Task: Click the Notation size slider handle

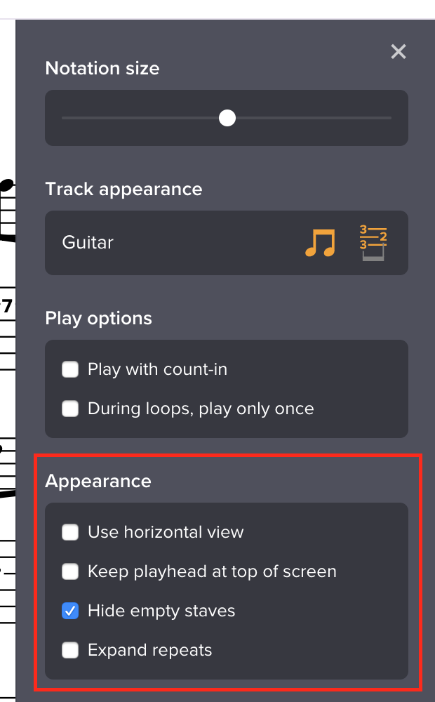Action: [x=227, y=118]
